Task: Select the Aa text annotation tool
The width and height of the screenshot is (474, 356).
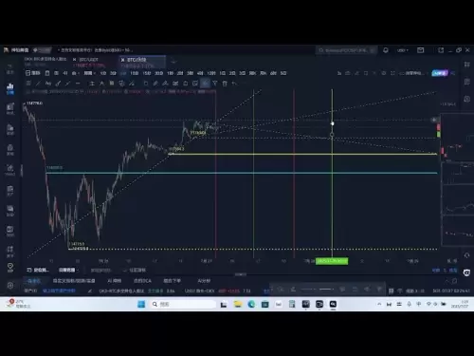Action: pyautogui.click(x=48, y=84)
